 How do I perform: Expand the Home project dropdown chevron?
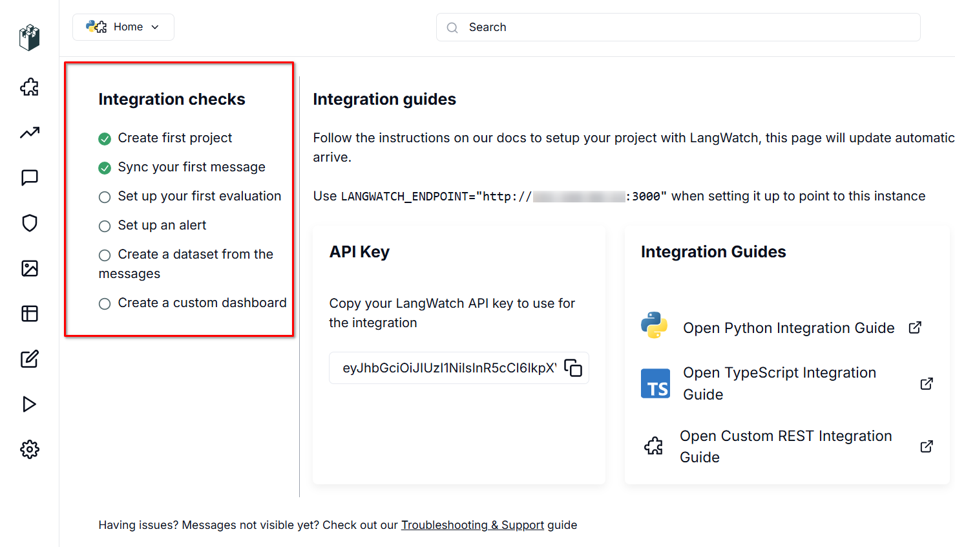[155, 27]
